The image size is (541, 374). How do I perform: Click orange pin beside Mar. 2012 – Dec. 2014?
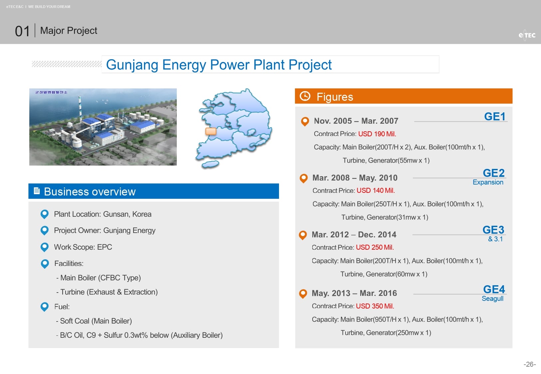point(303,235)
